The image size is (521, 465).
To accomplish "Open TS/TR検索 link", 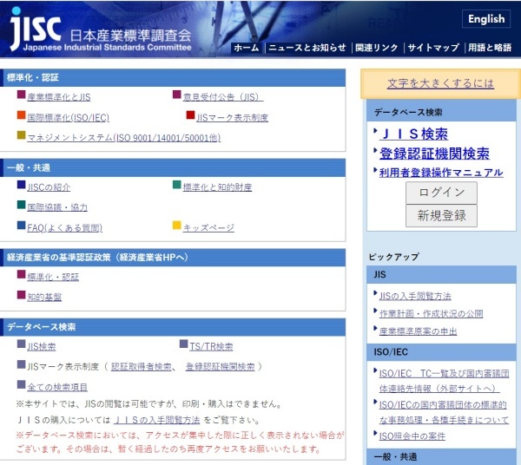I will pos(211,346).
